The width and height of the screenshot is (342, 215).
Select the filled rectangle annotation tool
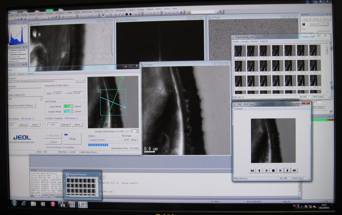(x=127, y=14)
